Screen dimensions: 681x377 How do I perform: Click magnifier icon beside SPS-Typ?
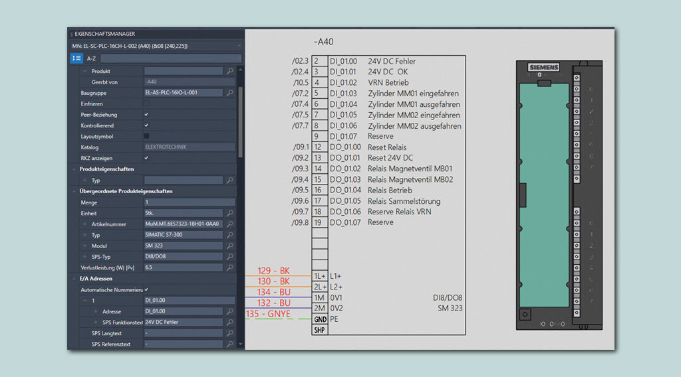click(x=230, y=257)
